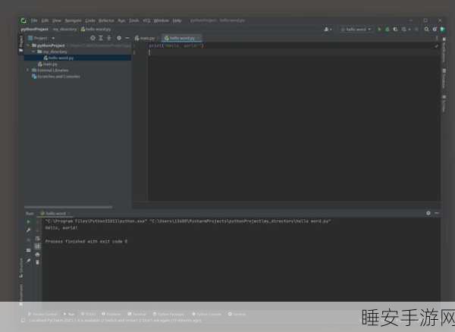455x332 pixels.
Task: Collapse the pythonProject root node
Action: 29,45
